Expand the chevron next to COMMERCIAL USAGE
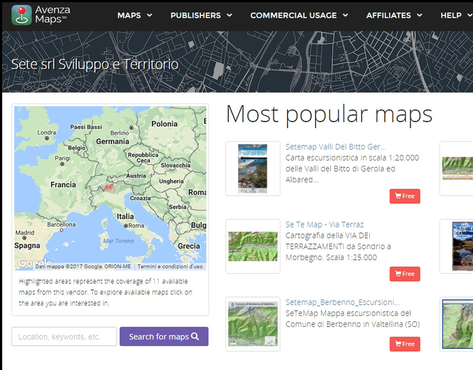The width and height of the screenshot is (473, 370). coord(345,15)
